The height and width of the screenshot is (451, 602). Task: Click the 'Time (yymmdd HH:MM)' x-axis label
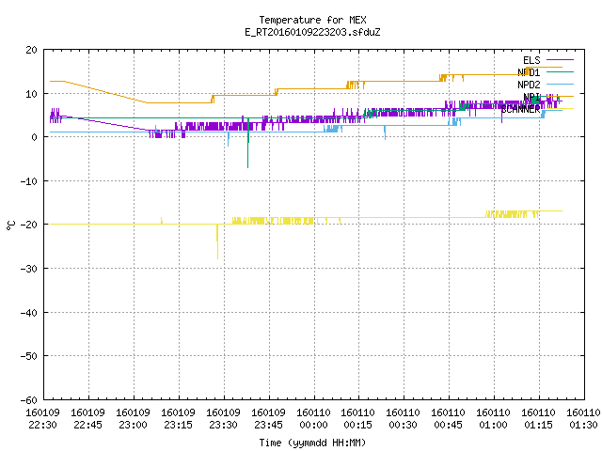coord(312,443)
